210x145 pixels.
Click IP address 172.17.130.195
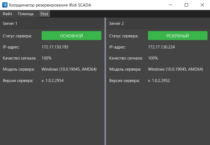point(55,47)
